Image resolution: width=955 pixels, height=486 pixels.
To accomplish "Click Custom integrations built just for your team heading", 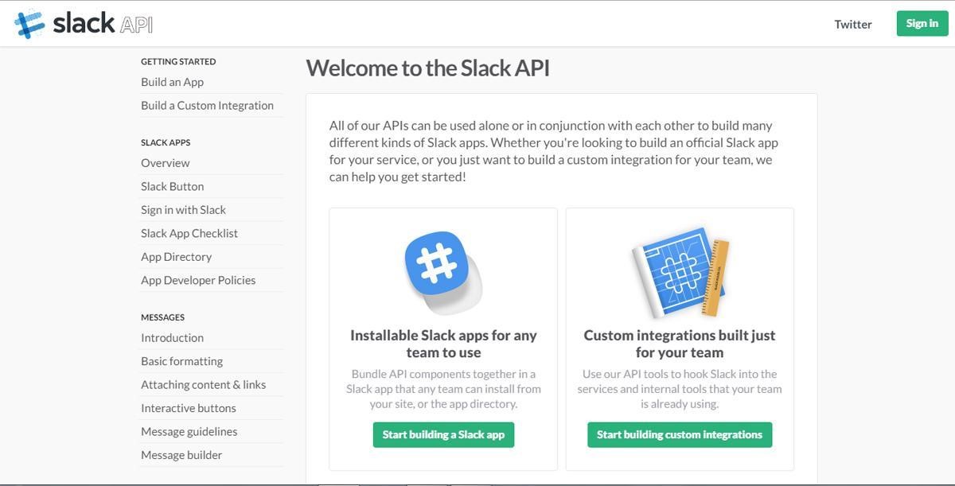I will [x=680, y=344].
